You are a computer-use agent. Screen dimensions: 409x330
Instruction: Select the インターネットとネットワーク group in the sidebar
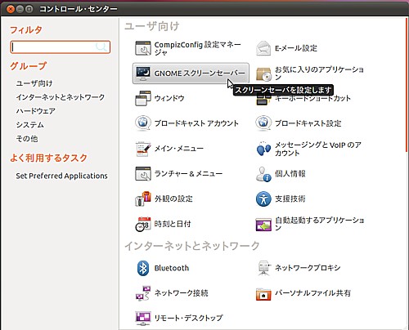pos(61,97)
